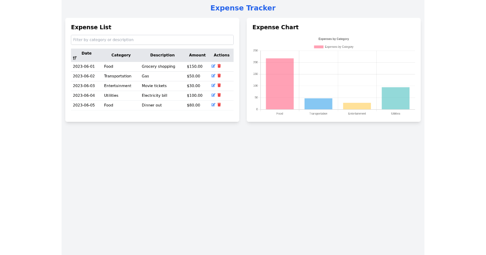Select the edit icon on the Gas row
486x255 pixels.
pos(213,75)
